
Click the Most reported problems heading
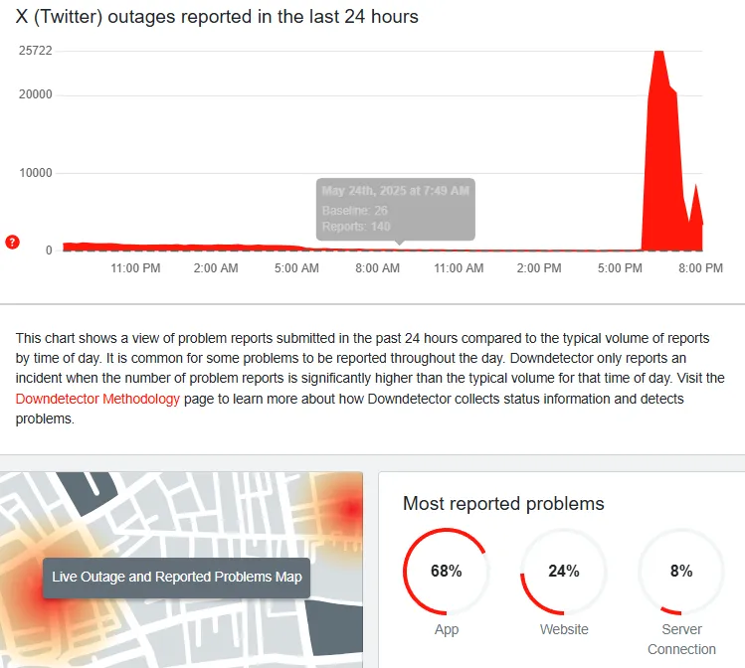(503, 504)
